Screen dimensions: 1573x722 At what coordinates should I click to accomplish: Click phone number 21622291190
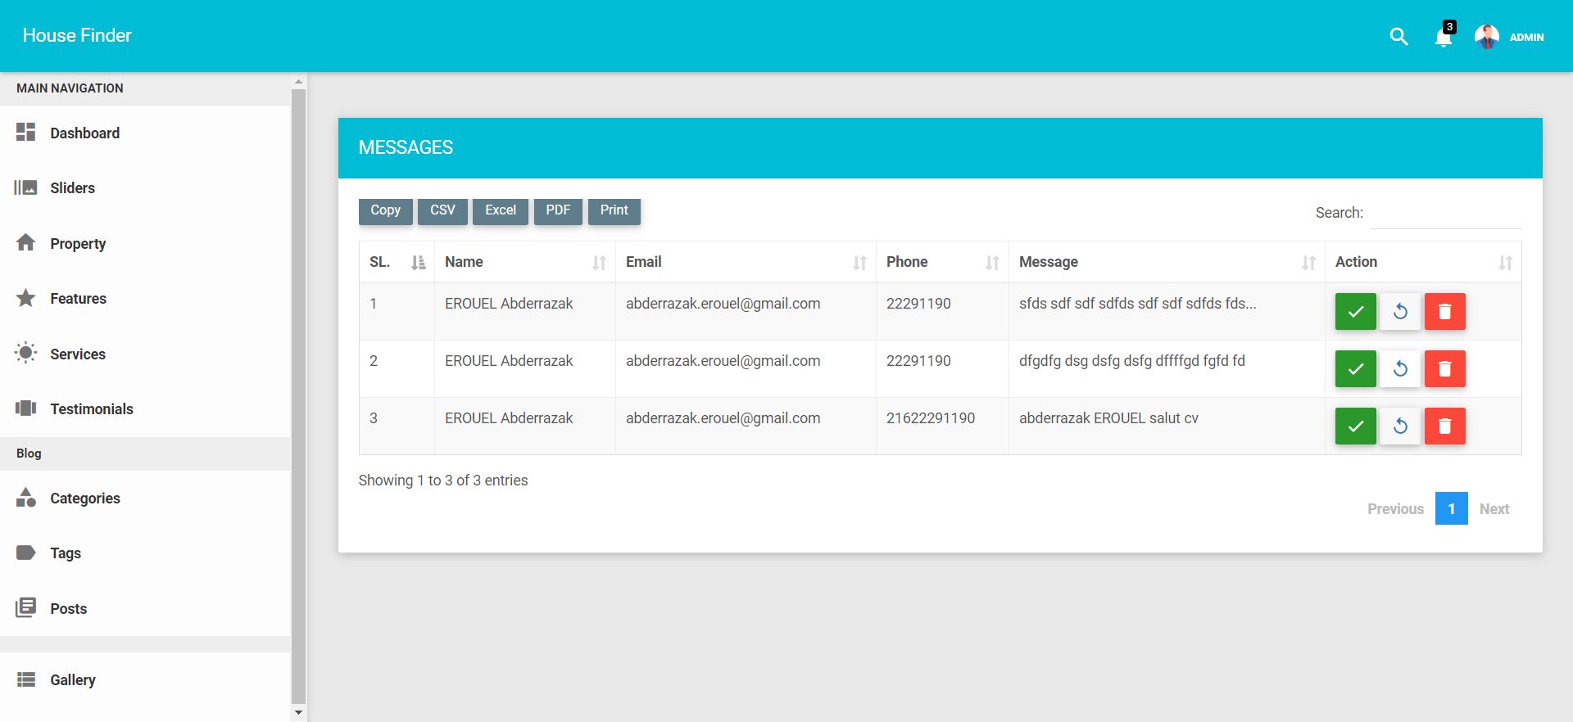[x=931, y=418]
